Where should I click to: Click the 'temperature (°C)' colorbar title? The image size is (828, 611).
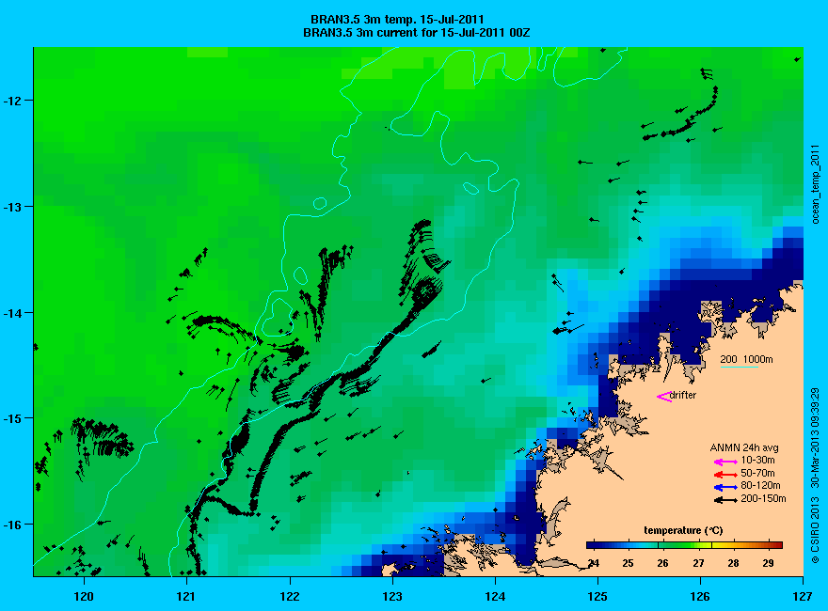683,530
